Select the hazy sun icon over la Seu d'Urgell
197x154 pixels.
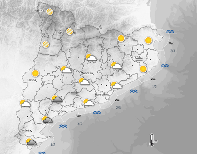tap(69, 32)
